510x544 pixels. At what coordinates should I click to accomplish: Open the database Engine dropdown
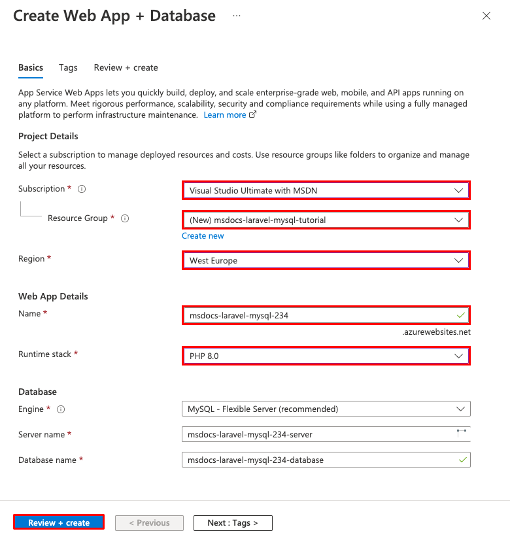pyautogui.click(x=325, y=409)
